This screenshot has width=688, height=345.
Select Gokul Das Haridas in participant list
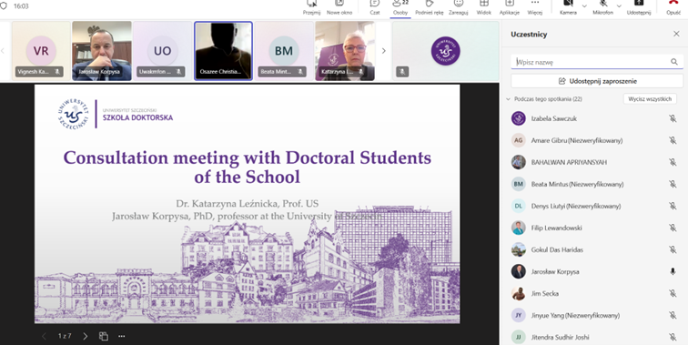(557, 249)
